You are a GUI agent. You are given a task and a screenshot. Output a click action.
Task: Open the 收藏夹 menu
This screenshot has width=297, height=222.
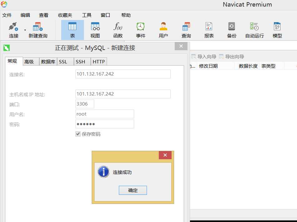[65, 15]
